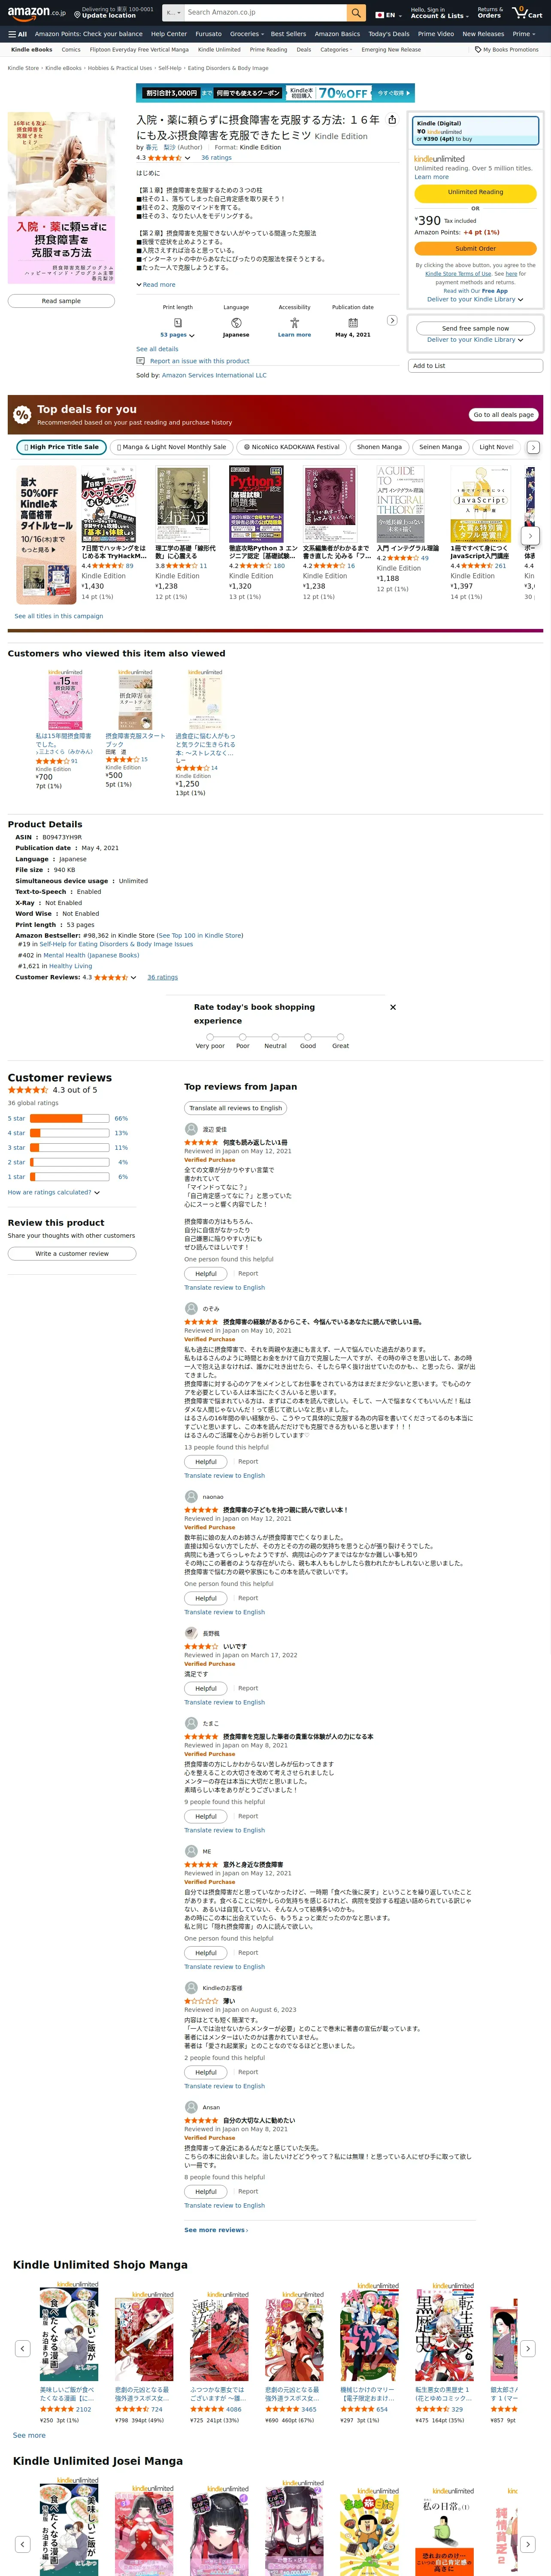Open Best Sellers in the nav
Screen dimensions: 551x2576
click(x=288, y=34)
